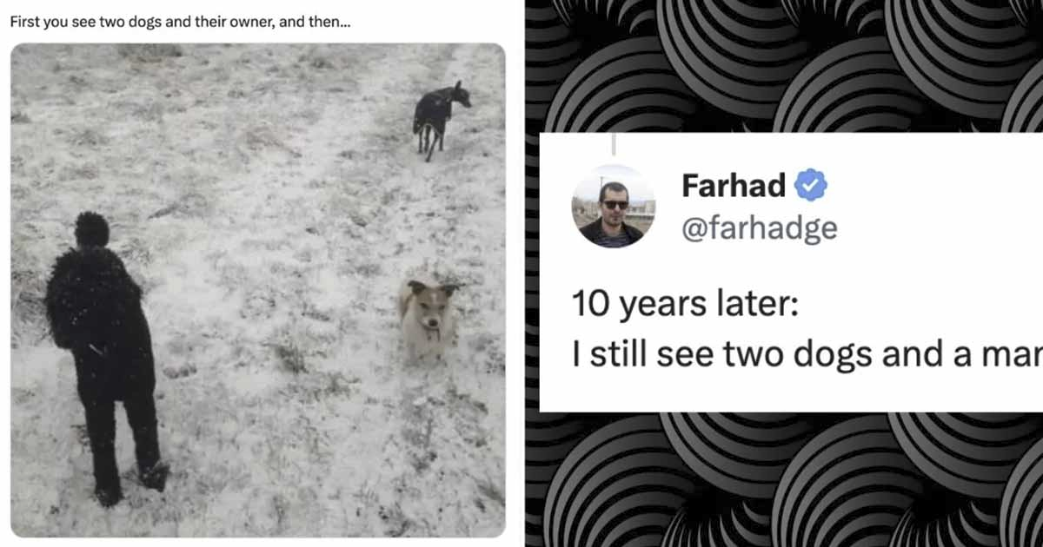Click the blue verified checkmark badge
The image size is (1043, 547).
pyautogui.click(x=812, y=185)
